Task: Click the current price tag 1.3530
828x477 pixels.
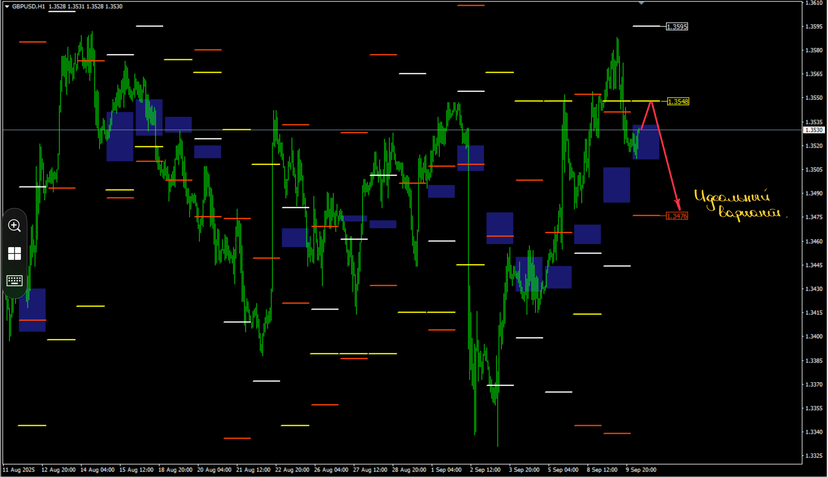Action: pos(814,130)
